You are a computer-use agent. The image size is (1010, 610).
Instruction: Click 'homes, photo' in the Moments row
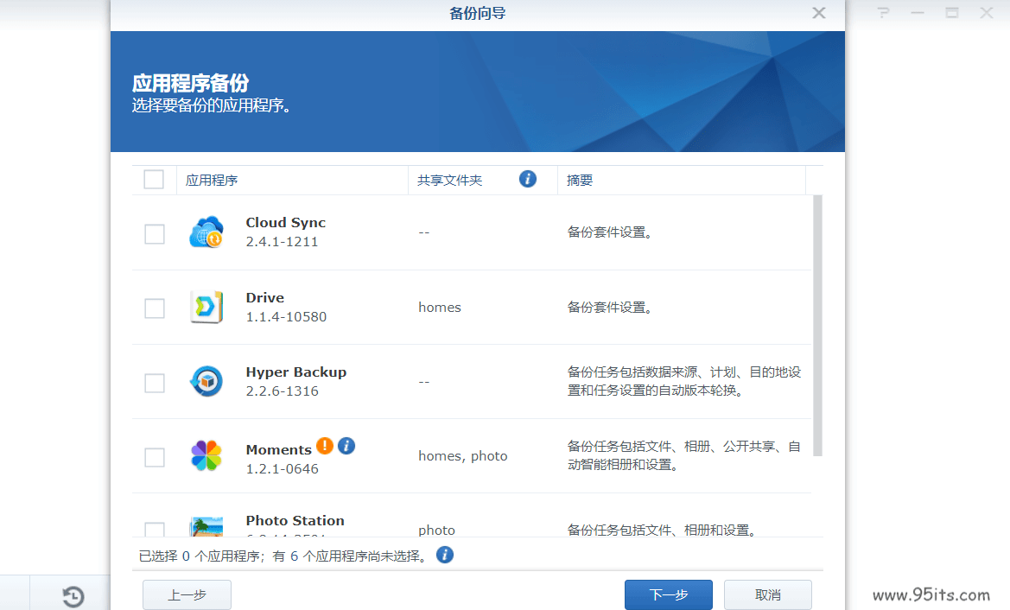(462, 456)
